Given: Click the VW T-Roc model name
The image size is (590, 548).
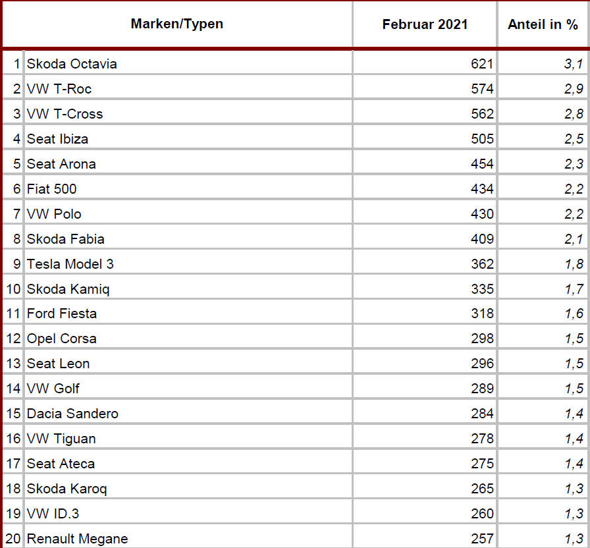Looking at the screenshot, I should tap(59, 89).
